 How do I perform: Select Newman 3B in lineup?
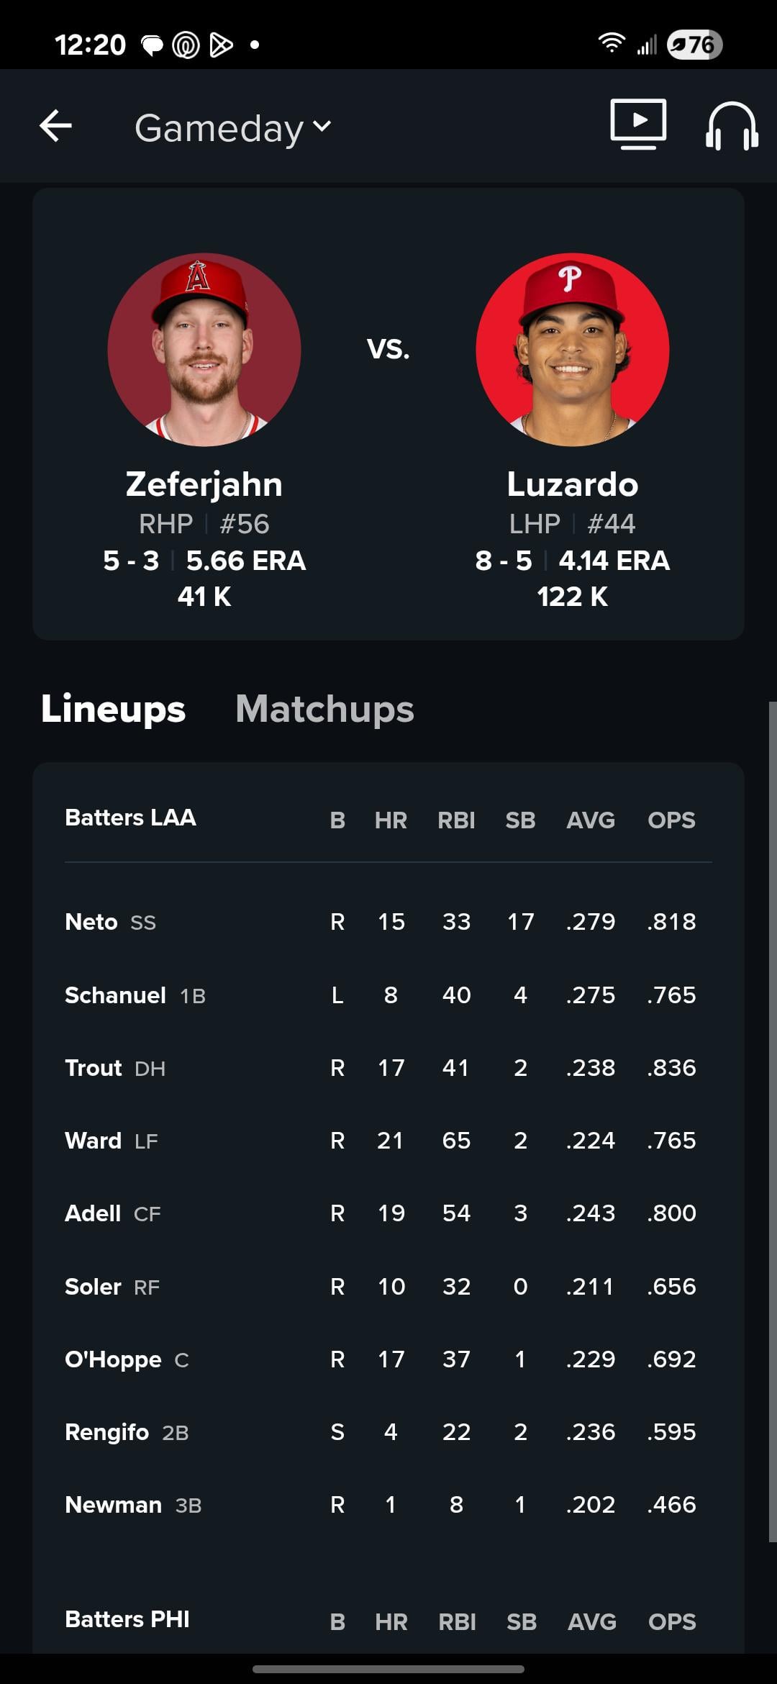[x=133, y=1505]
